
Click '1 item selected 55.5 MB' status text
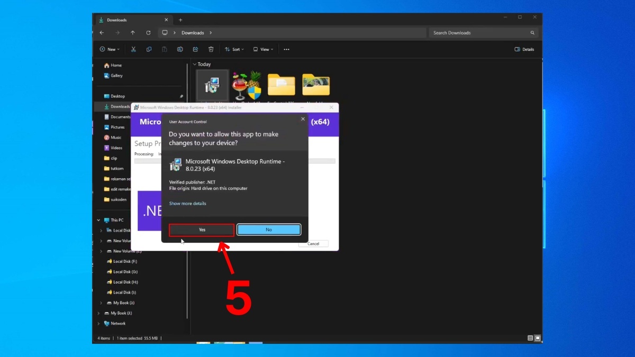pos(137,338)
